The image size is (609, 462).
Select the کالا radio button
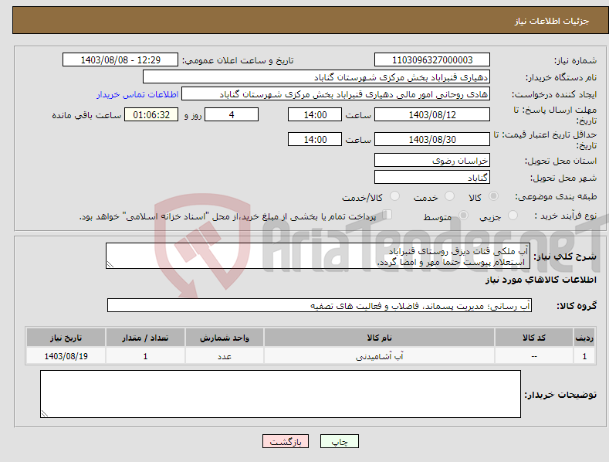point(493,196)
